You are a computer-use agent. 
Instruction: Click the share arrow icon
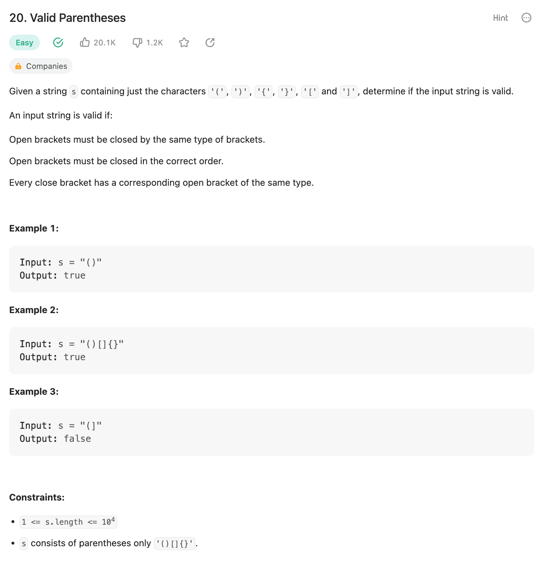(x=210, y=42)
